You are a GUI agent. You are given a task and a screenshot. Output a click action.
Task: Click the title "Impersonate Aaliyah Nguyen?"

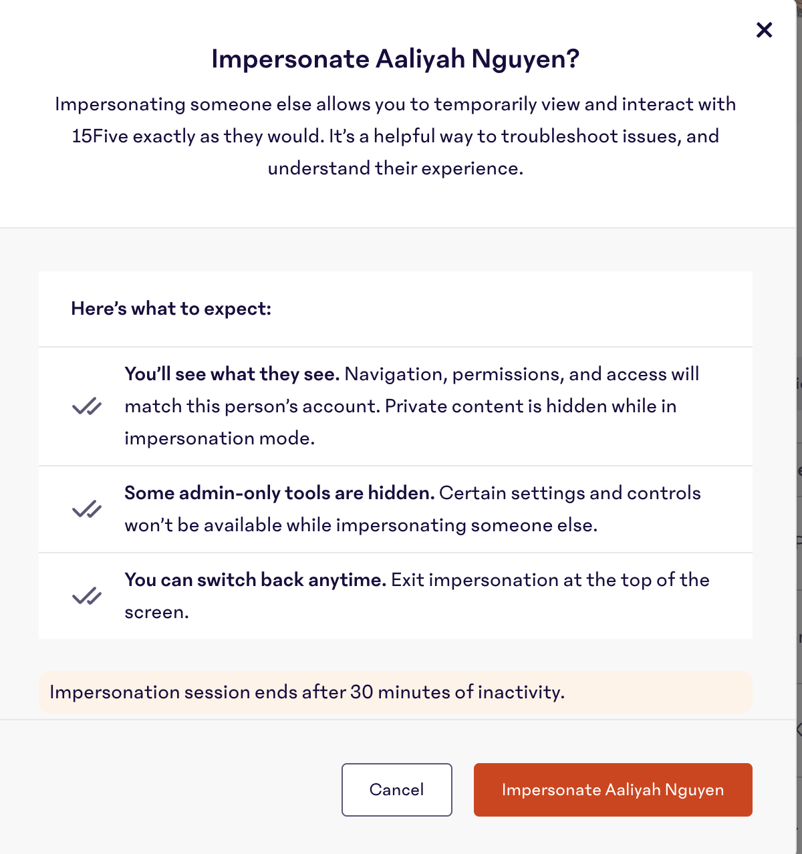pos(396,59)
